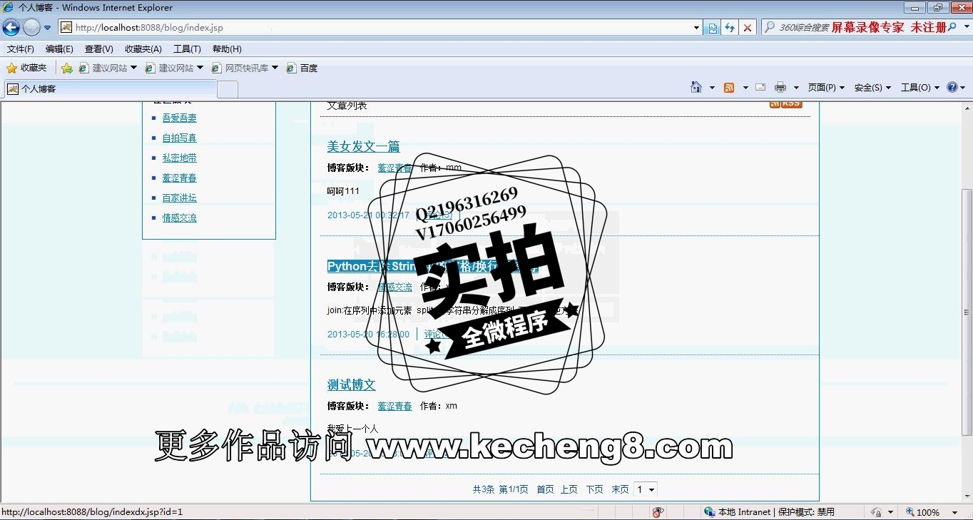
Task: Open the highlighted Python article title
Action: tap(433, 266)
